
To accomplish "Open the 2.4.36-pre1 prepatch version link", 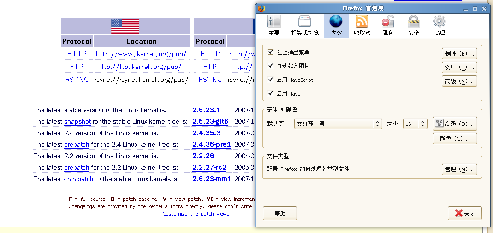I will click(x=212, y=144).
